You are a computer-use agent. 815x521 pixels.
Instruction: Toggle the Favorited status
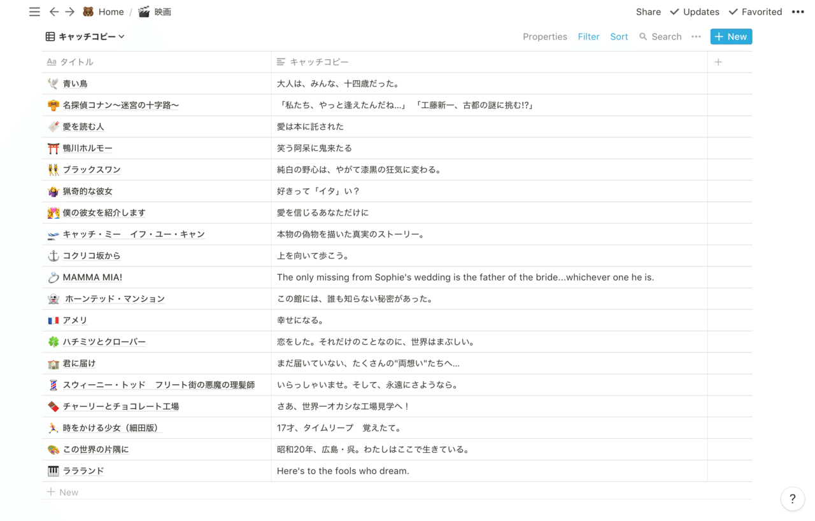[x=755, y=11]
